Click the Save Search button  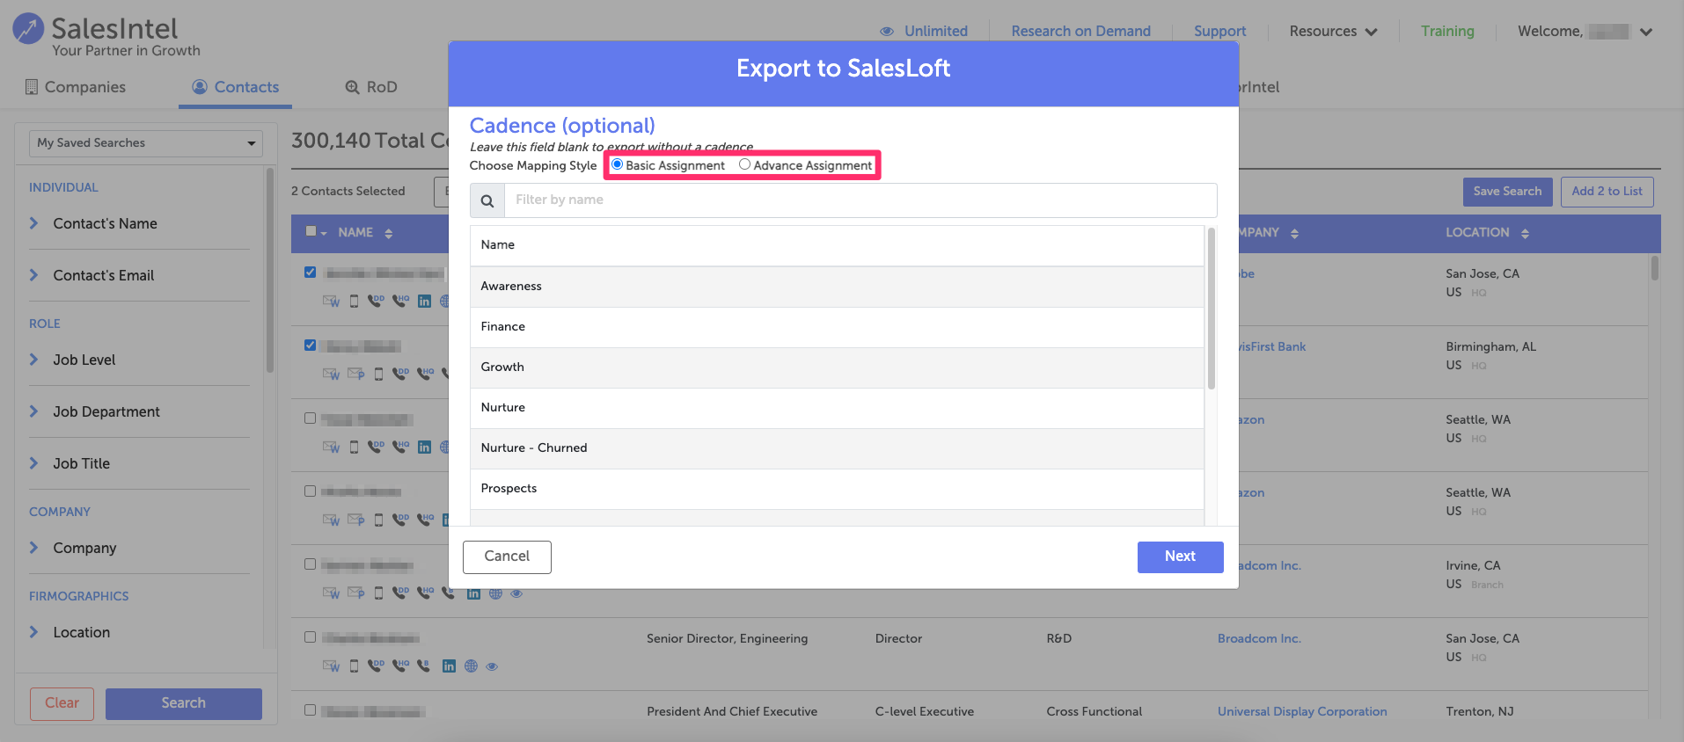(x=1507, y=192)
